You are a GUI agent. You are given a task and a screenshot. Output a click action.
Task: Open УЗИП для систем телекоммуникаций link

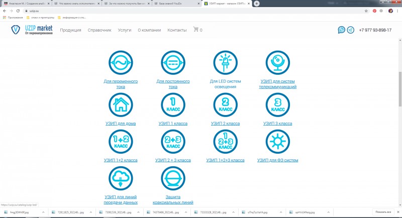tap(278, 84)
